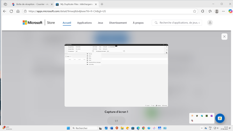Refresh the current page
Image resolution: width=233 pixels, height=131 pixels.
point(11,11)
